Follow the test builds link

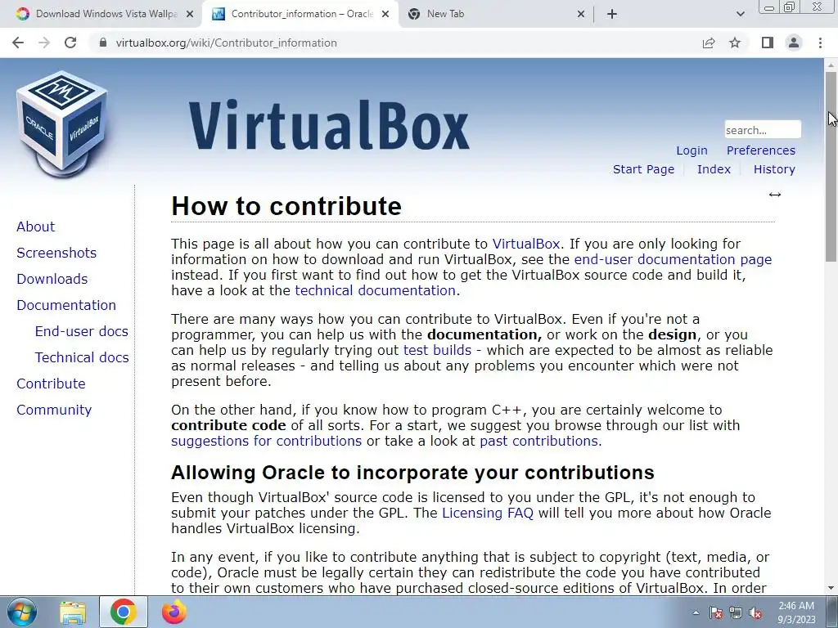coord(437,350)
